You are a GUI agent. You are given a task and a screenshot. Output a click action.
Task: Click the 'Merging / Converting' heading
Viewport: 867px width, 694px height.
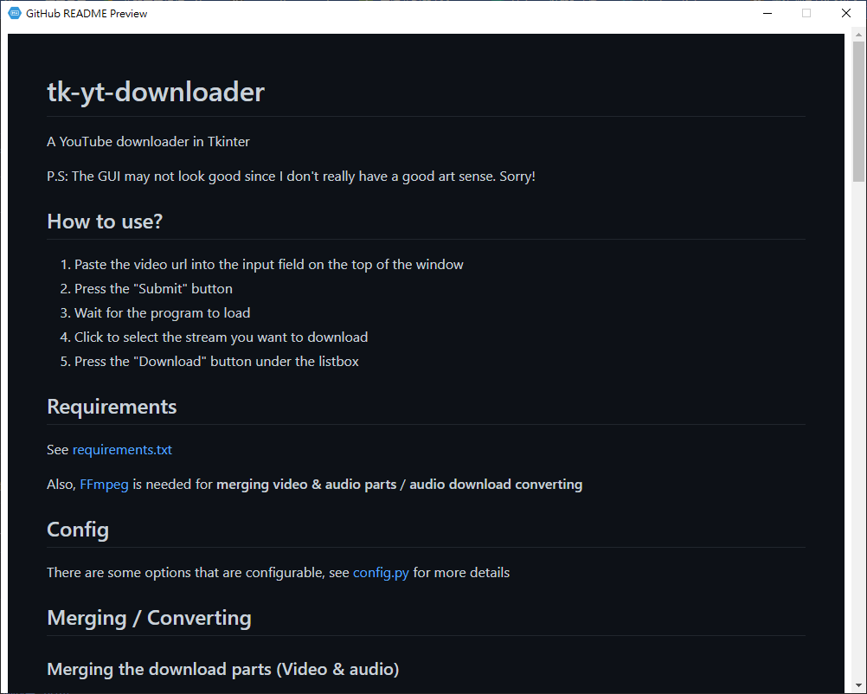[150, 618]
